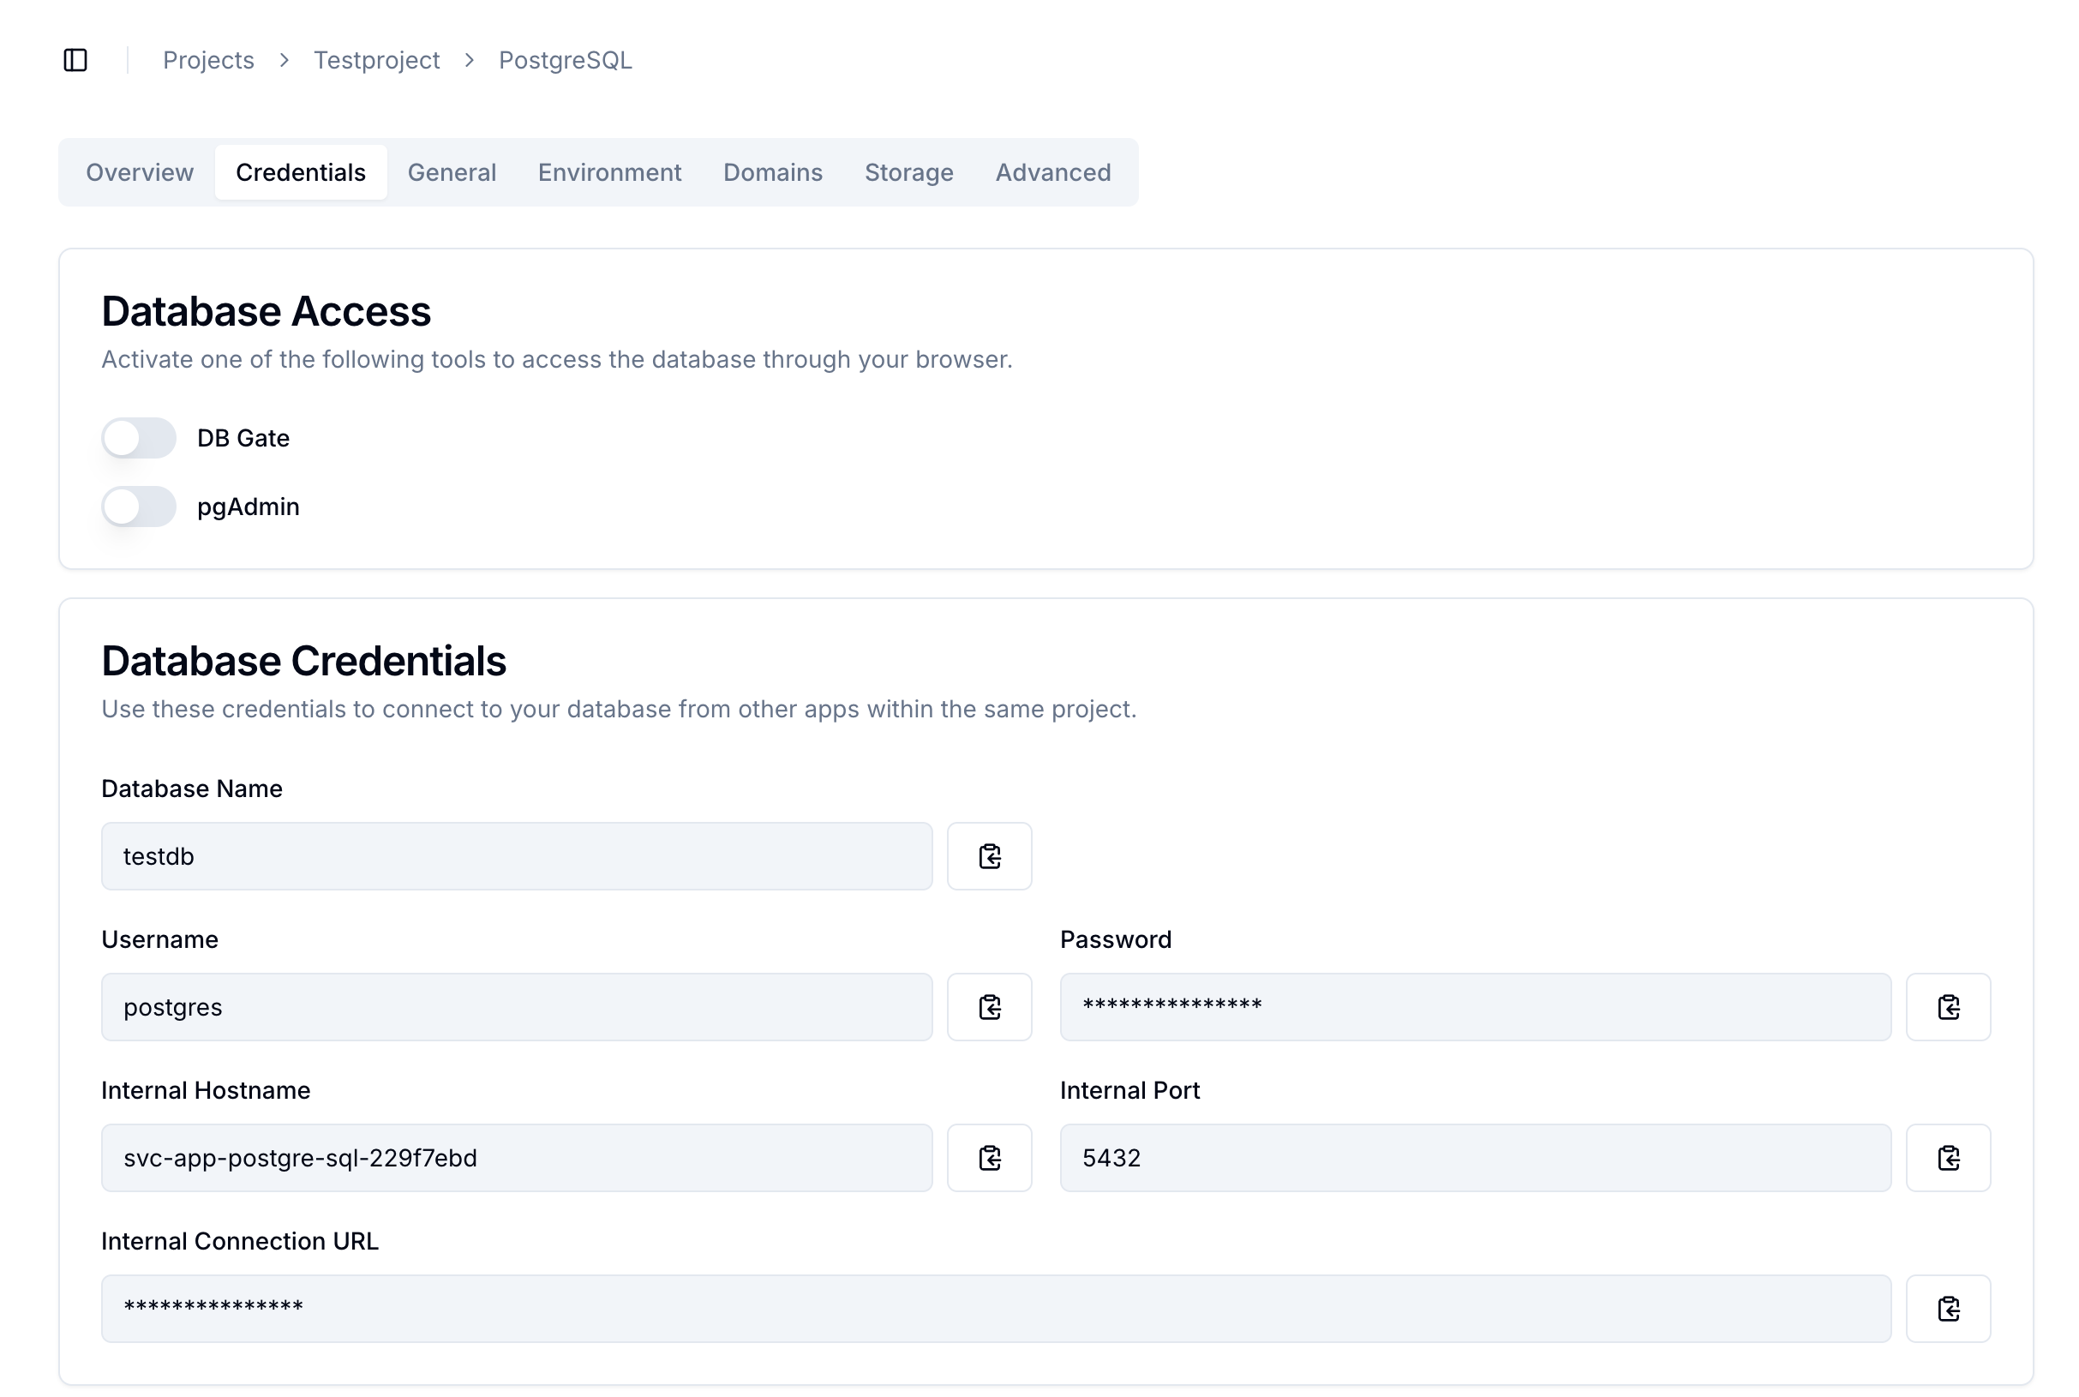
Task: Copy the Internal Hostname value
Action: [989, 1157]
